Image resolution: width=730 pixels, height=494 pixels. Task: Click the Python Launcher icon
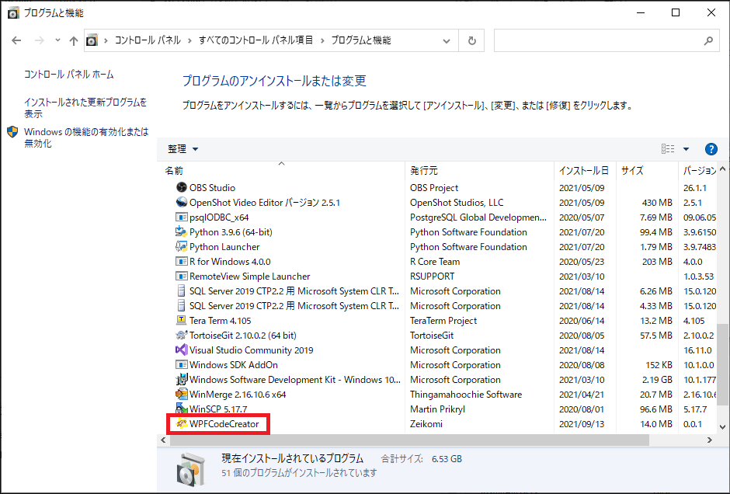(x=181, y=246)
